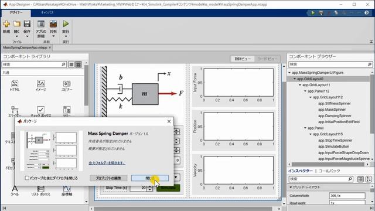Open App Details (アプリの詳細) icon

[x=41, y=24]
